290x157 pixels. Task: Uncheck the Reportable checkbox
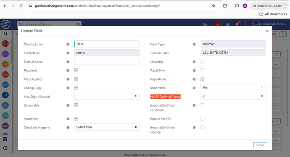(203, 79)
